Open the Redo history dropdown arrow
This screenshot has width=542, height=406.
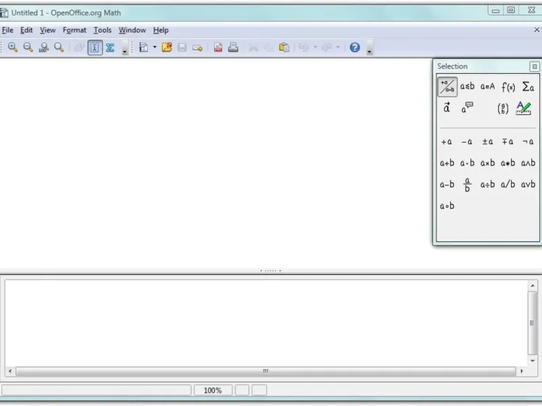(x=337, y=47)
